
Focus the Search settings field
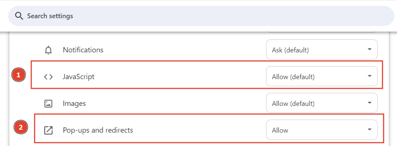(x=201, y=16)
